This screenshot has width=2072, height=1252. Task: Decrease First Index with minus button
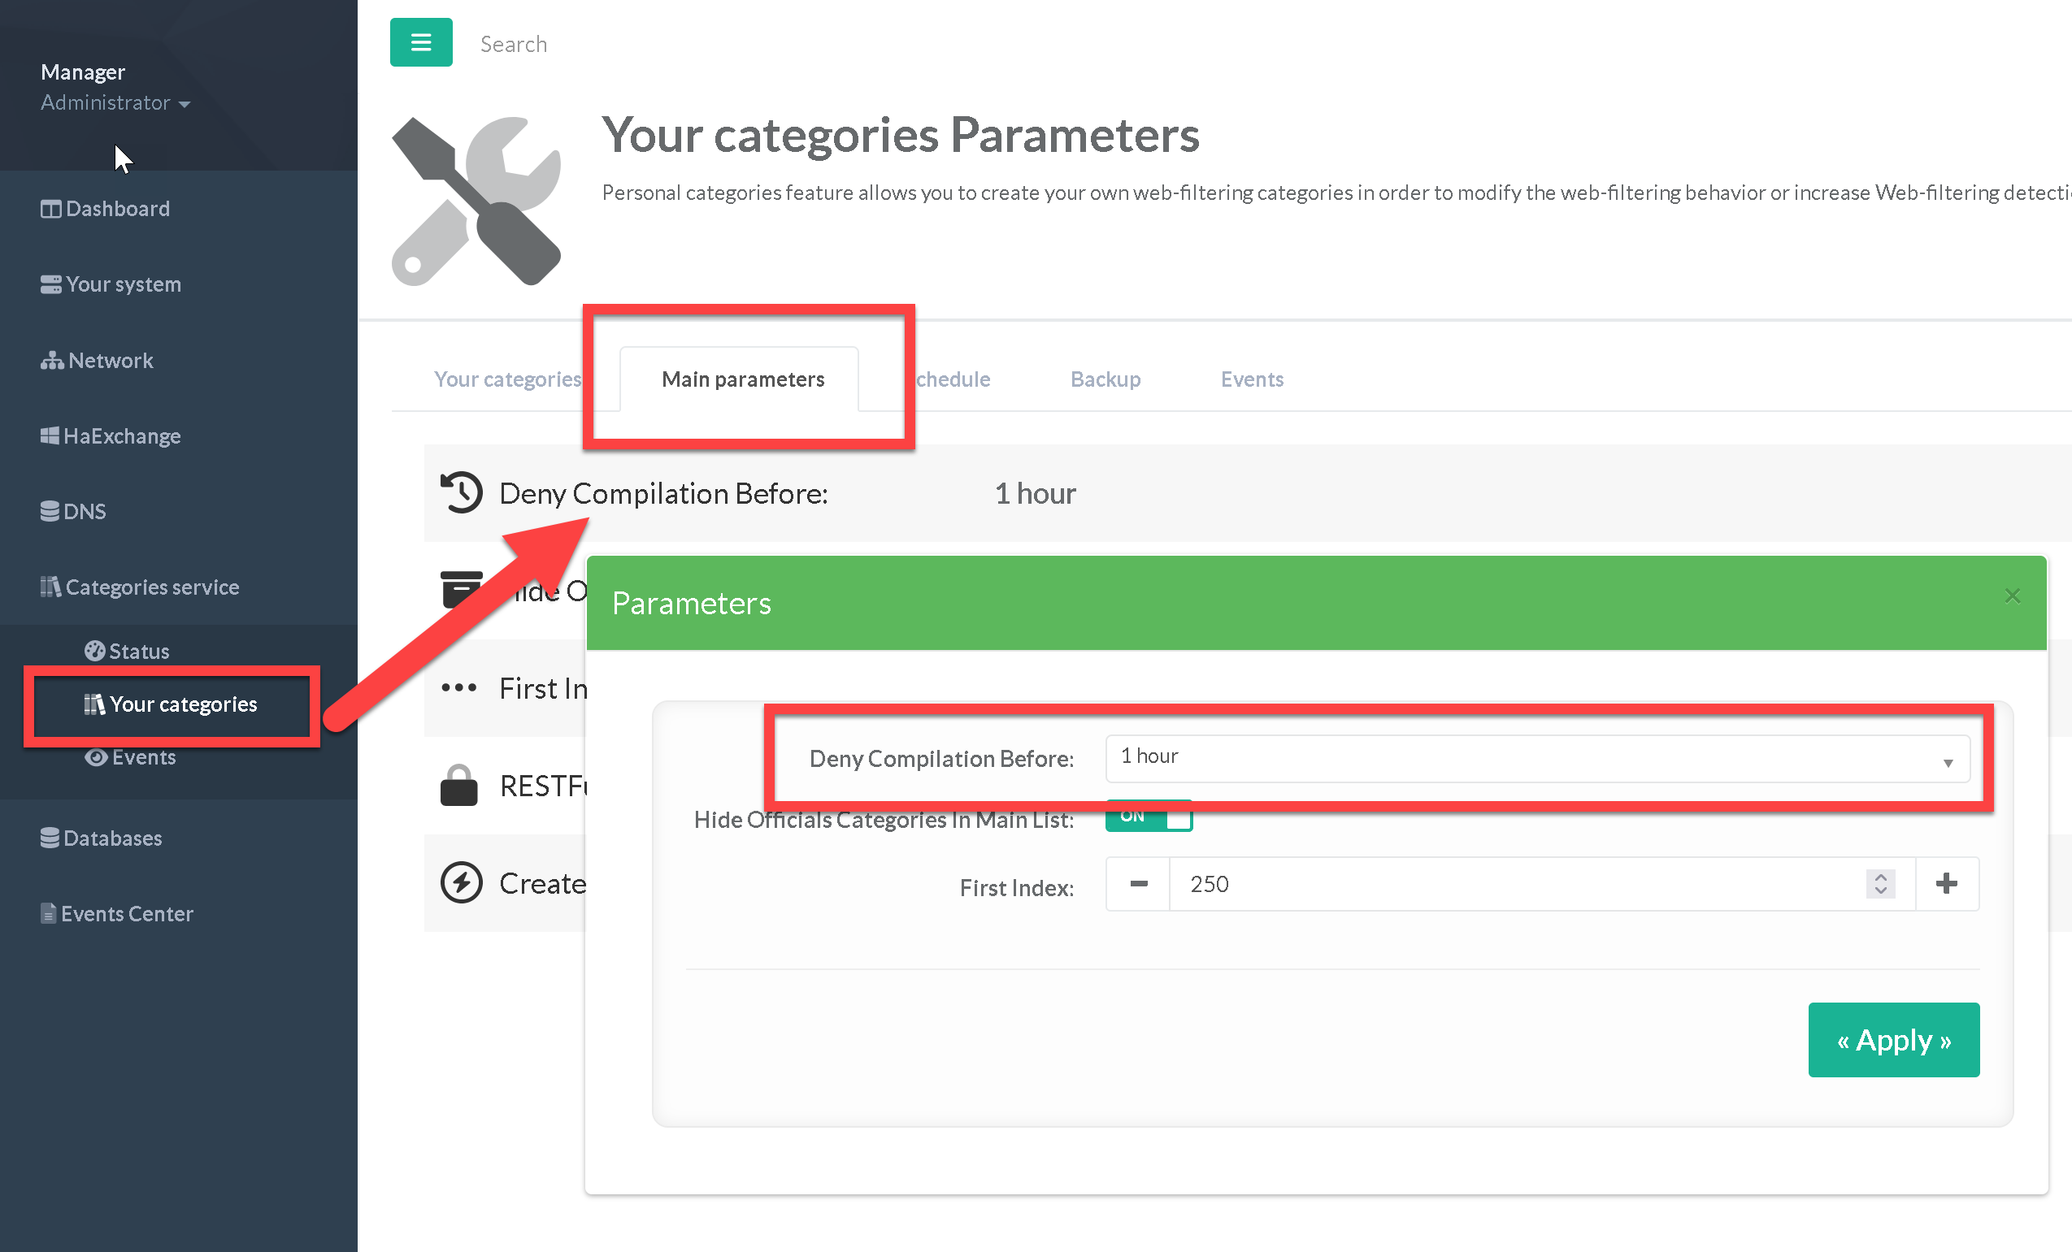[x=1138, y=884]
